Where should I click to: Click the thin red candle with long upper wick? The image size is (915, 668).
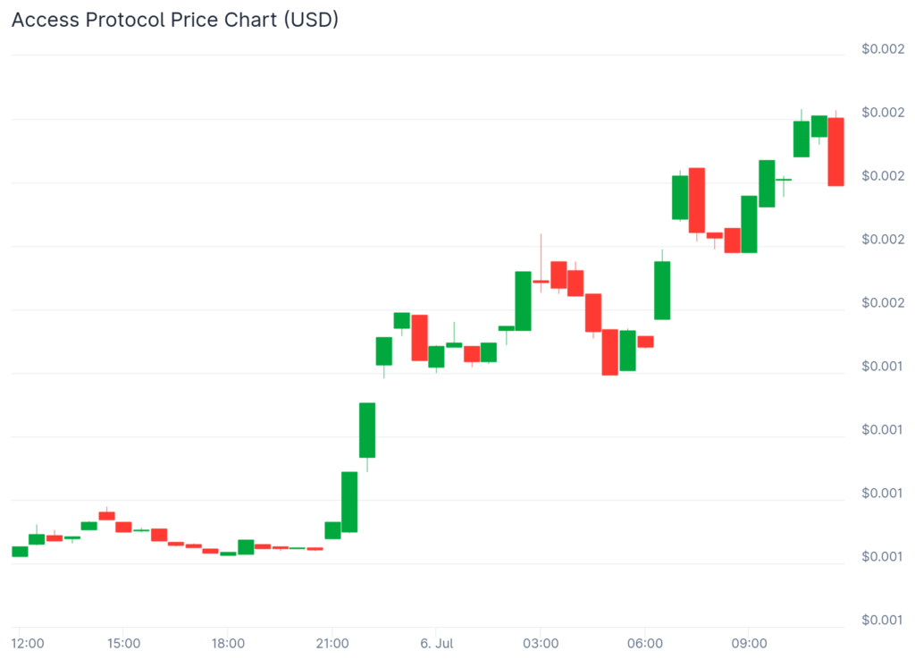[x=541, y=281]
